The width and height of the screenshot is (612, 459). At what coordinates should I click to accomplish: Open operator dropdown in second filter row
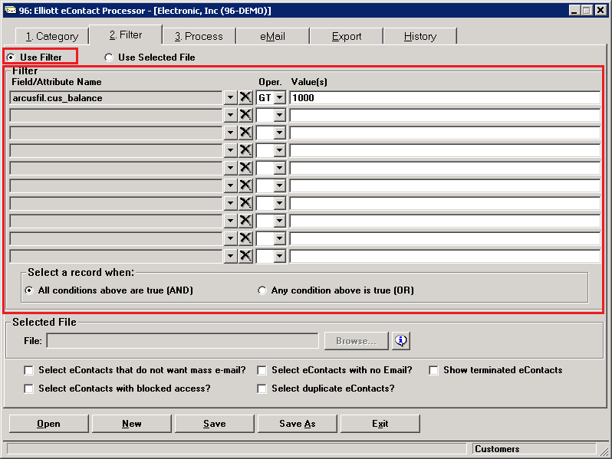point(280,115)
